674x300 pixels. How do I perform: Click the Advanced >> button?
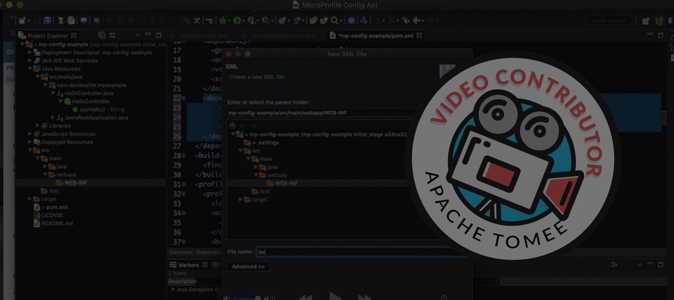(249, 267)
